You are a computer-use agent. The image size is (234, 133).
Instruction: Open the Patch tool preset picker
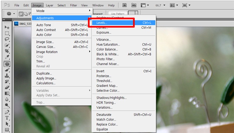[11, 14]
